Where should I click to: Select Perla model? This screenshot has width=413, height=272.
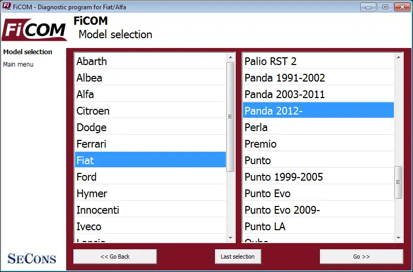318,127
